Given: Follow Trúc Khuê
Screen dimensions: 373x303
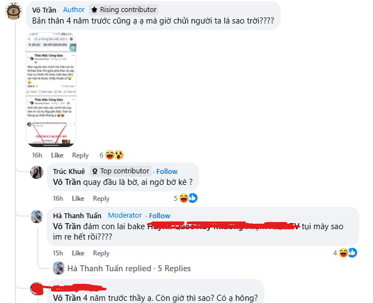Looking at the screenshot, I should click(167, 171).
